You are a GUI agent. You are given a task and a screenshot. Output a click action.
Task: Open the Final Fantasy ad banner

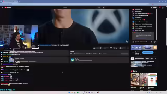pos(144,48)
